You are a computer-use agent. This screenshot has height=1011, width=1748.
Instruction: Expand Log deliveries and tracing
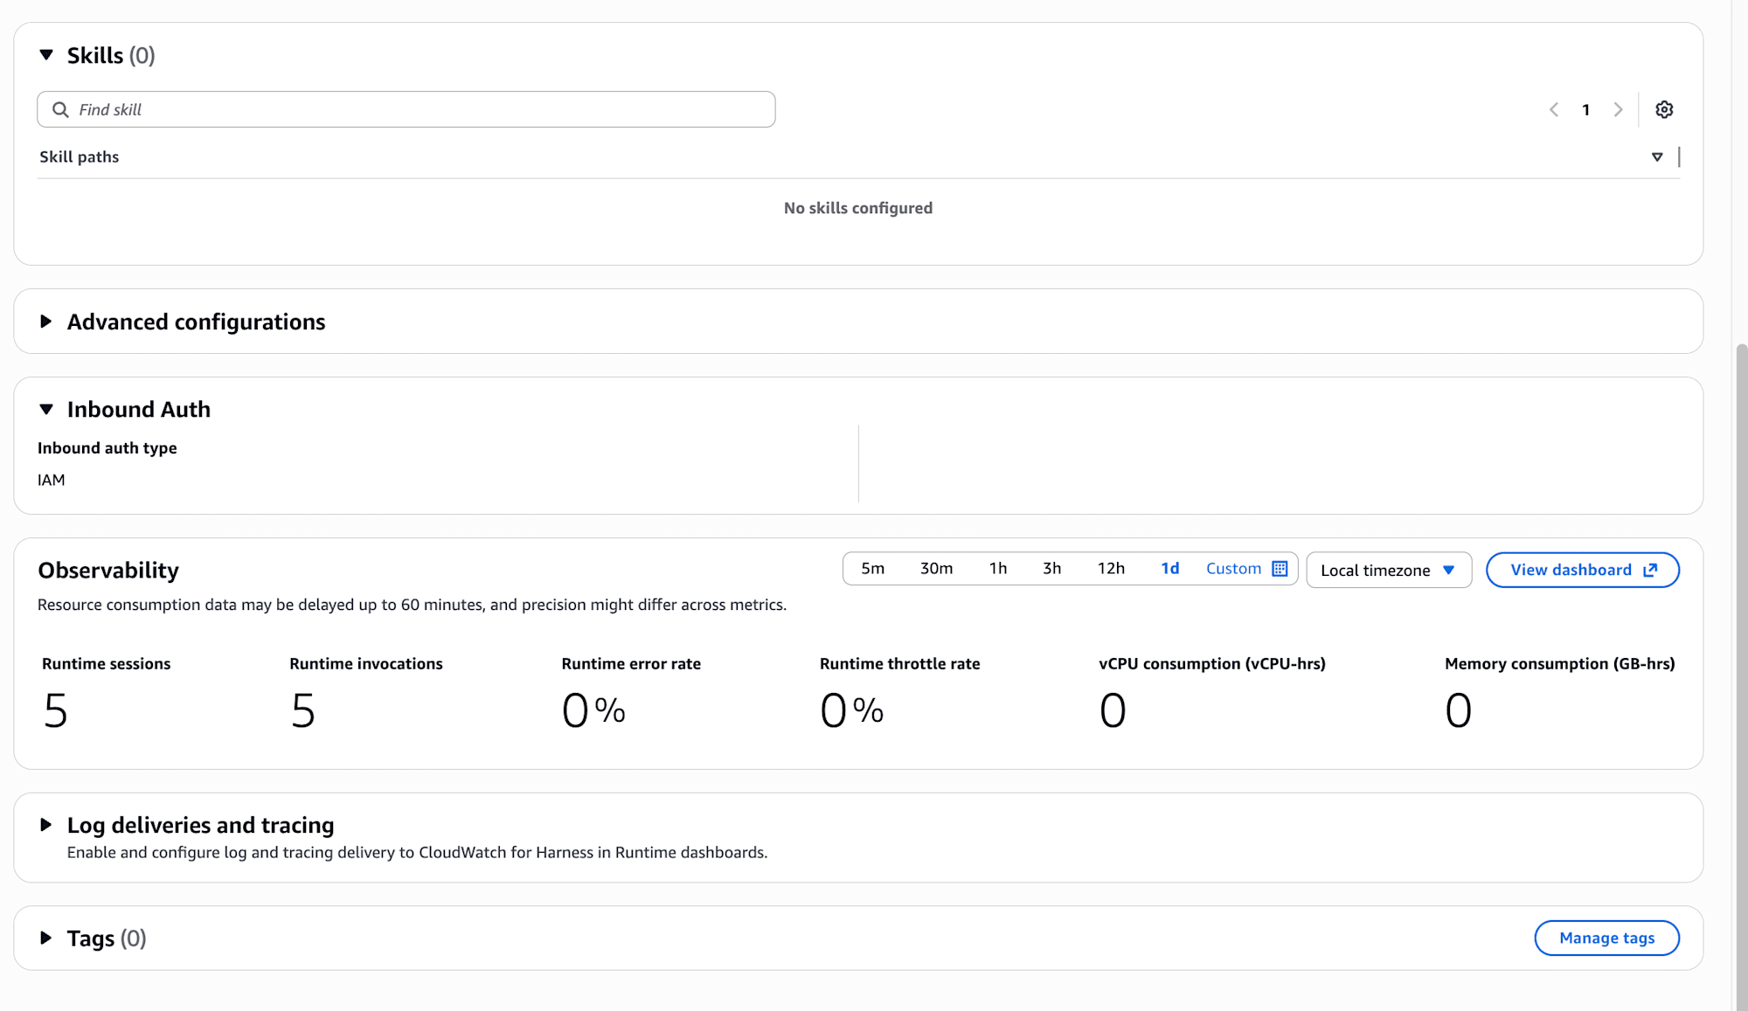point(46,825)
